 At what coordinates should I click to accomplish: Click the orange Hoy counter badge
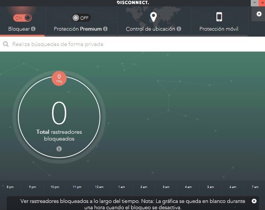click(x=59, y=78)
